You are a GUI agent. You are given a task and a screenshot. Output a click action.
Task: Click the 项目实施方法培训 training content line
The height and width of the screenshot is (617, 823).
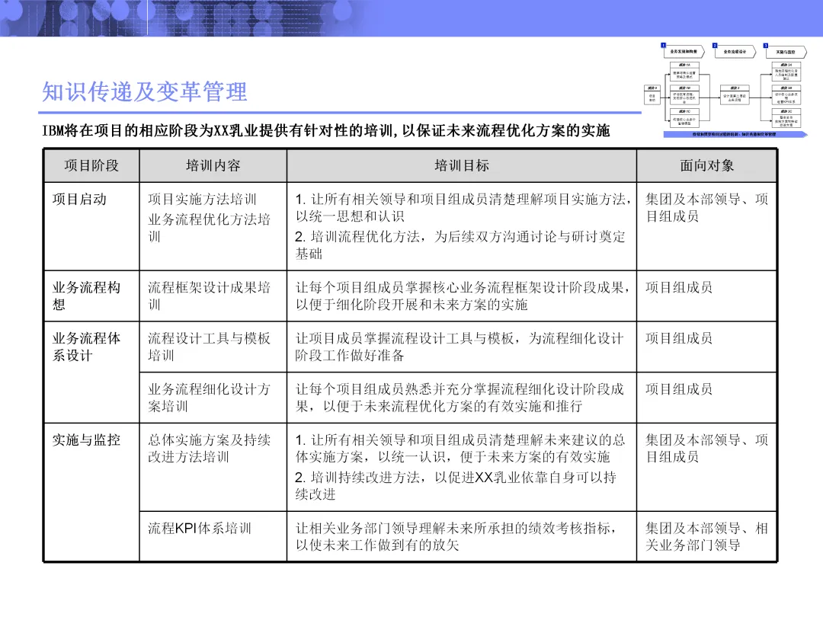[202, 200]
